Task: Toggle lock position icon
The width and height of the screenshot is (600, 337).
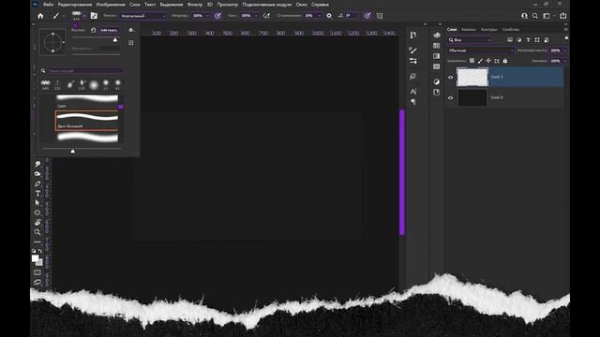Action: pyautogui.click(x=488, y=61)
